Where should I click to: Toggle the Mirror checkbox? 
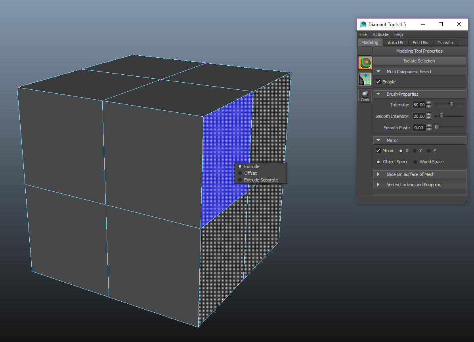click(x=378, y=151)
